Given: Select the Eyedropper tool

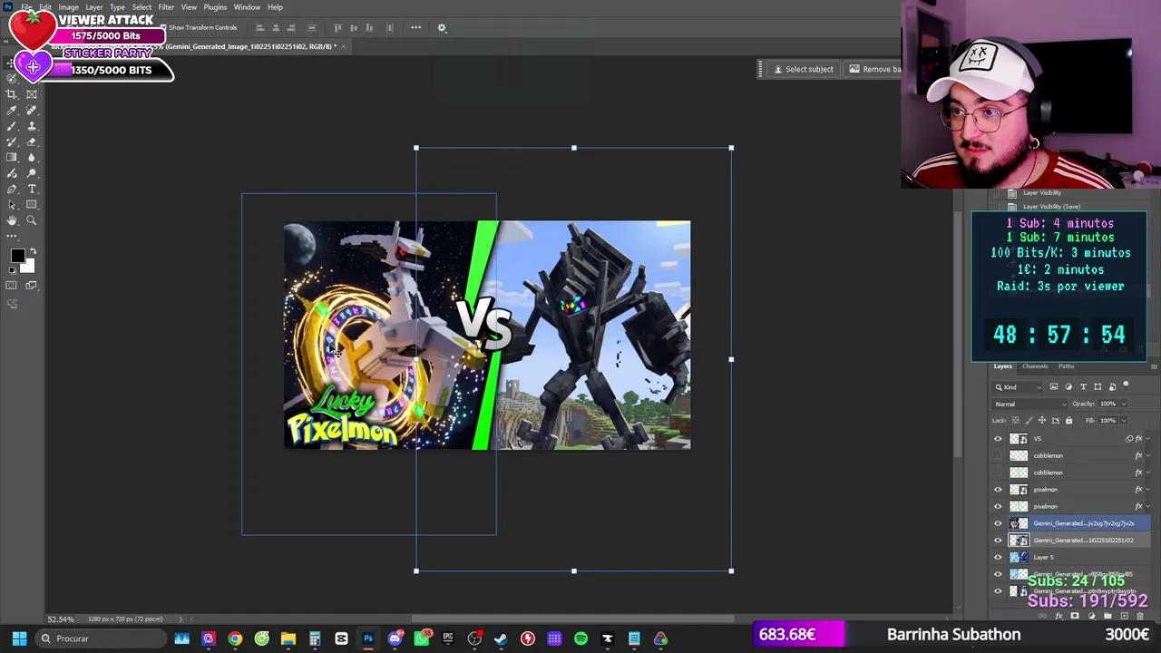Looking at the screenshot, I should click(12, 110).
